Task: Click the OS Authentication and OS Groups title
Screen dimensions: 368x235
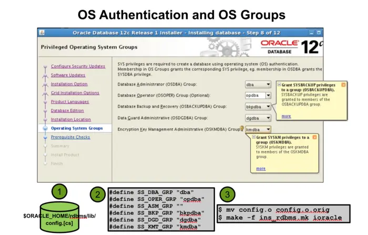Action: pos(181,15)
